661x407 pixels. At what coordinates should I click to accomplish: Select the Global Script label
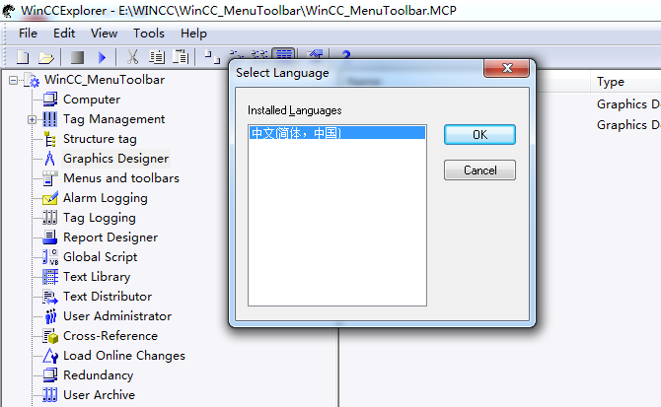pos(101,257)
